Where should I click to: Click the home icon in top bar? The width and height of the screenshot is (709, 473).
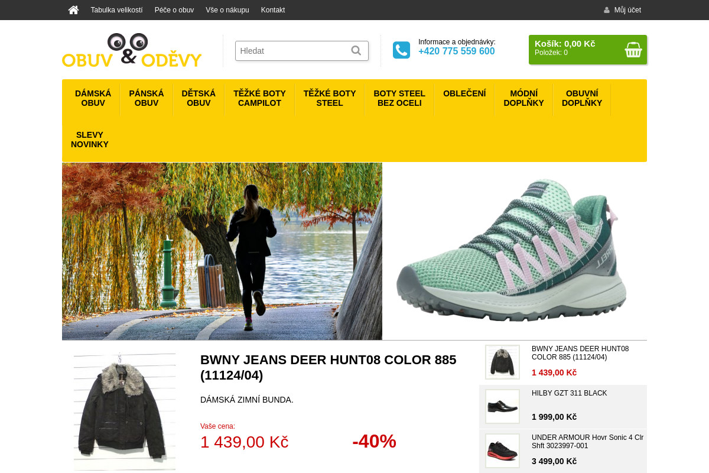point(73,10)
